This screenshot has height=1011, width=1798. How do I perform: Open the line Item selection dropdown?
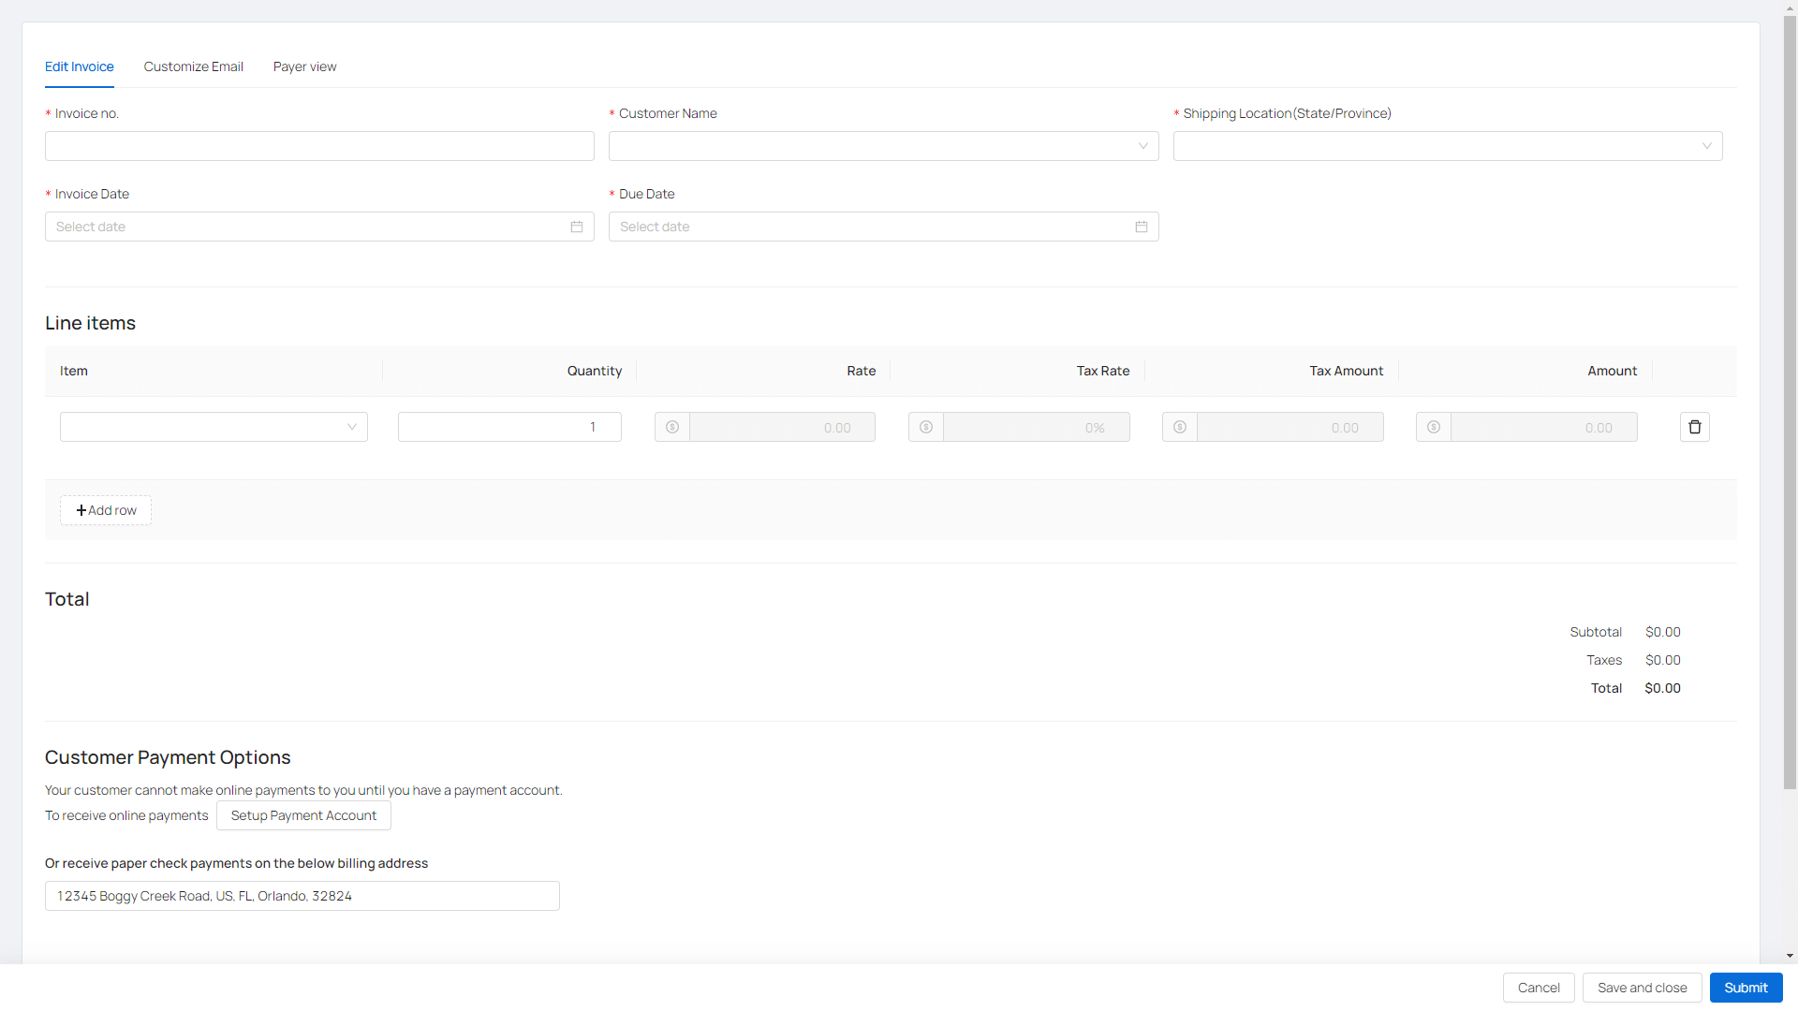tap(214, 427)
